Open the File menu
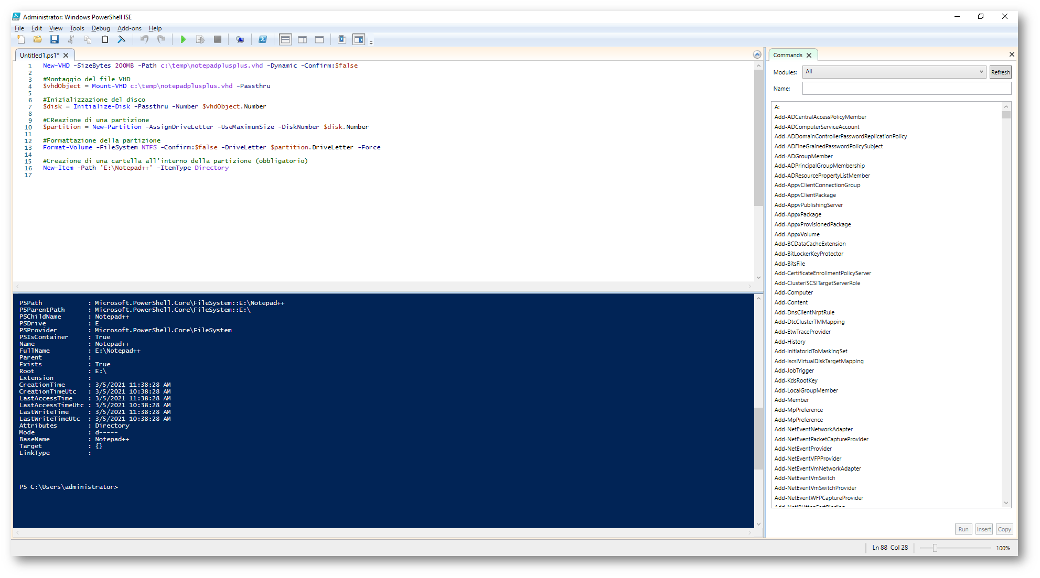1040x578 pixels. [19, 28]
